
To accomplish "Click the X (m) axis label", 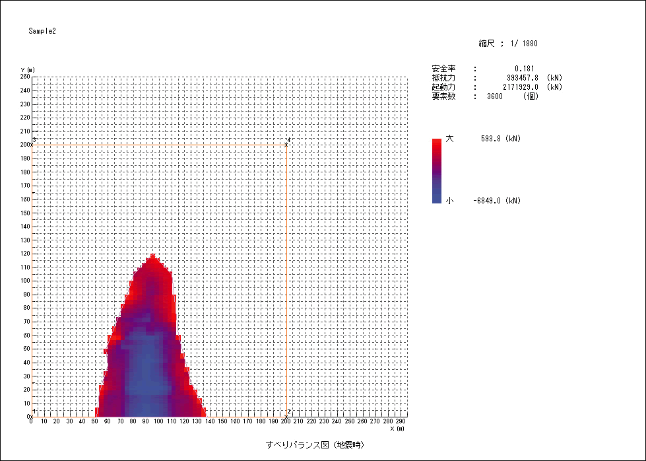I will coord(397,429).
